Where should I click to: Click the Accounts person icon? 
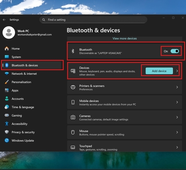click(7, 99)
